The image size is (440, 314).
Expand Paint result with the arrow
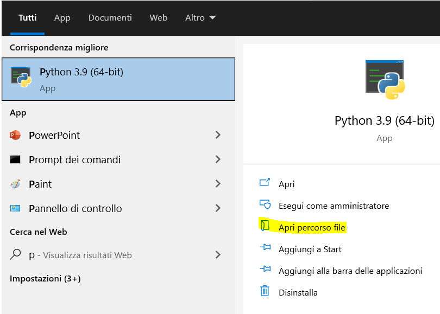tap(217, 184)
